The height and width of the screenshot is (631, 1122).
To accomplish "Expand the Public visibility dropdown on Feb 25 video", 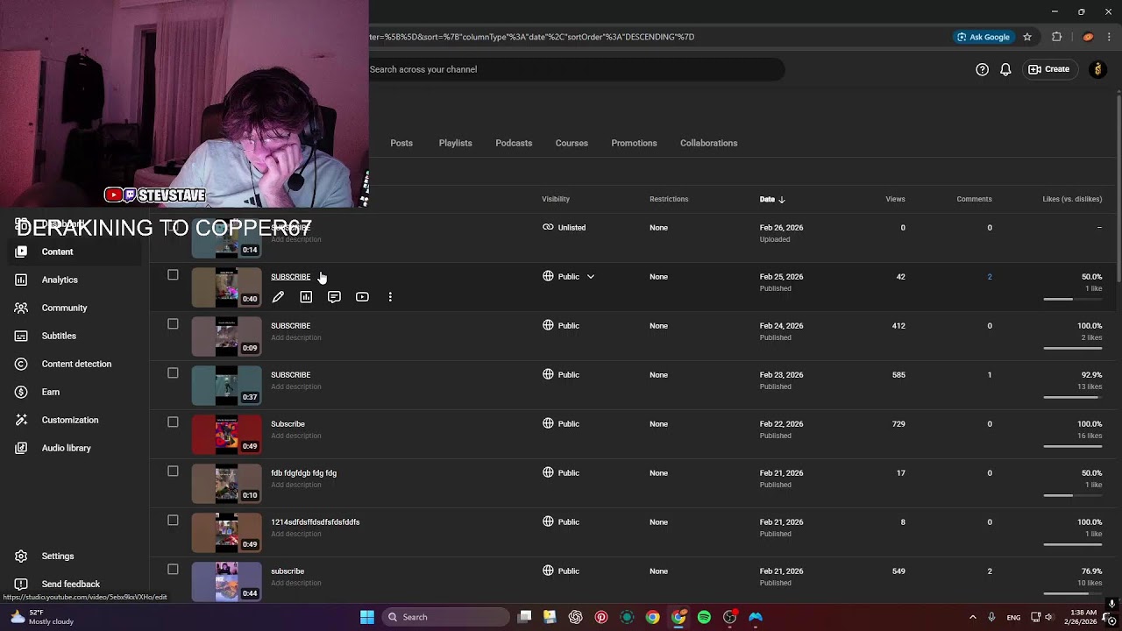I will [590, 277].
